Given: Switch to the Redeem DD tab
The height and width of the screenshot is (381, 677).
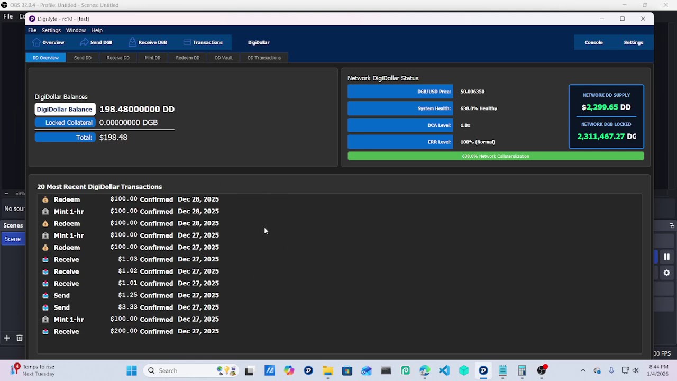Looking at the screenshot, I should [187, 58].
